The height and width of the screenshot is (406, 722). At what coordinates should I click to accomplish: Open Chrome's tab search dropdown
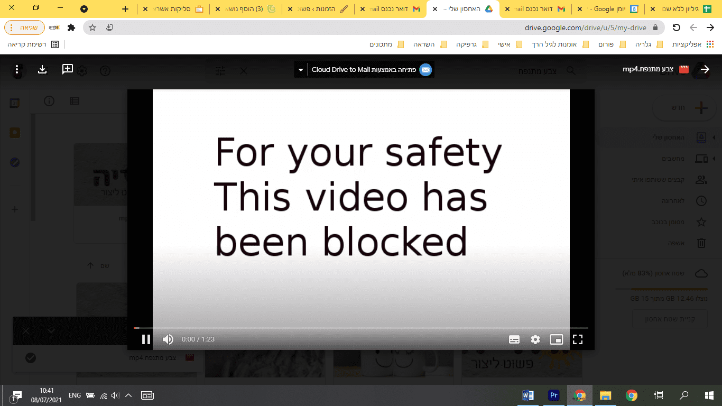84,9
